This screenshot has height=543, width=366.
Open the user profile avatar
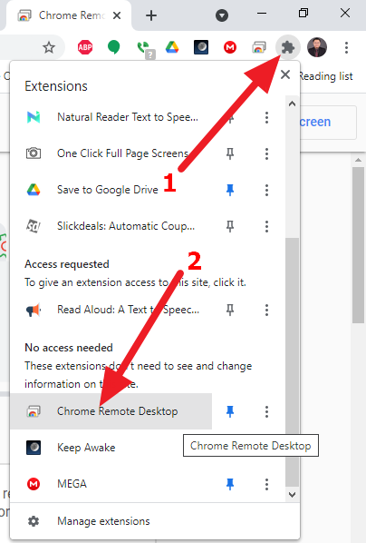click(x=316, y=47)
